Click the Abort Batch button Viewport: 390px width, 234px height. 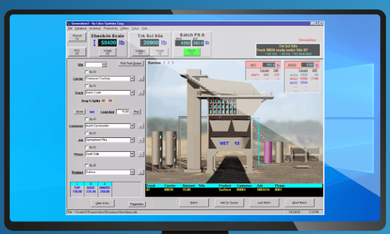coord(300,203)
